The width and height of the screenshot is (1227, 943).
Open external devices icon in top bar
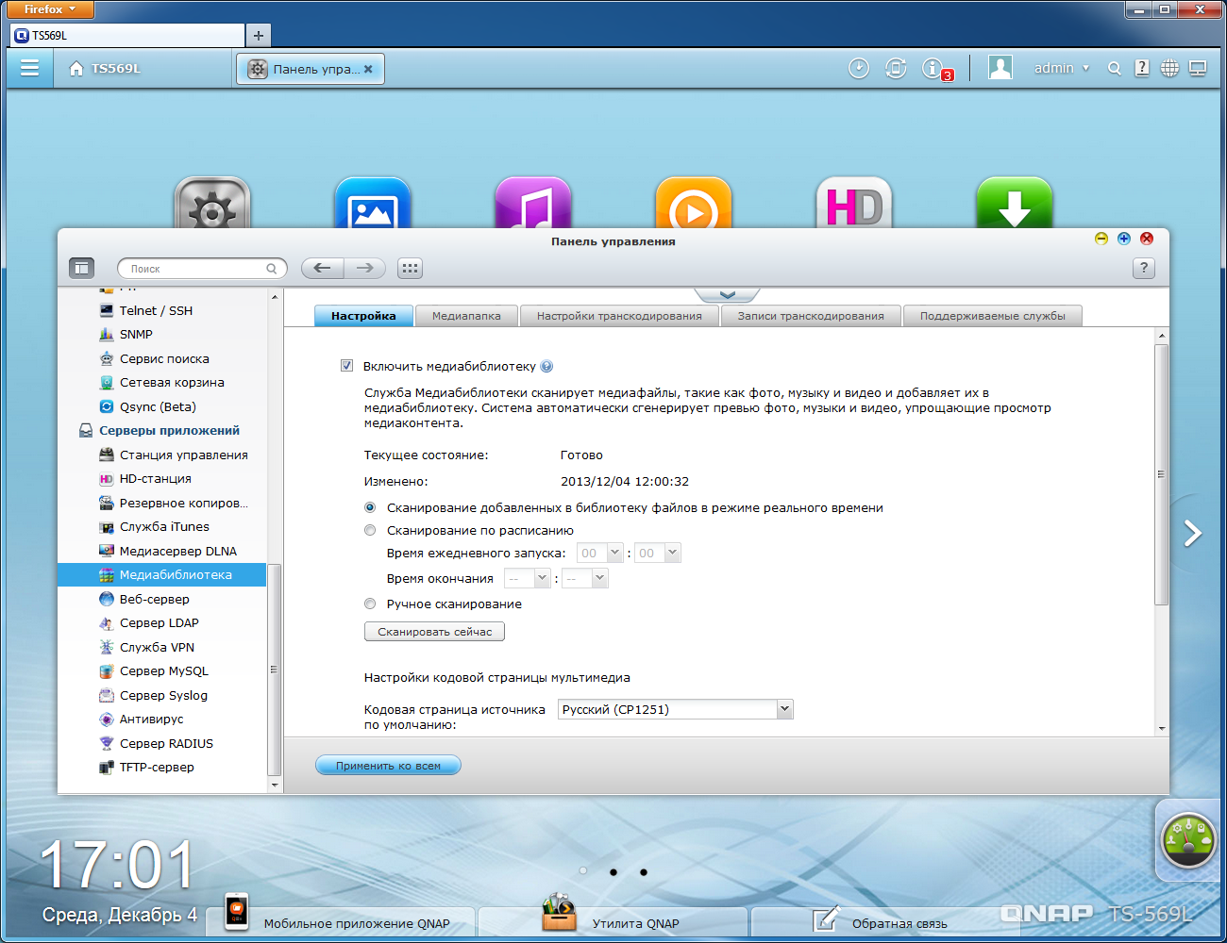[x=896, y=68]
